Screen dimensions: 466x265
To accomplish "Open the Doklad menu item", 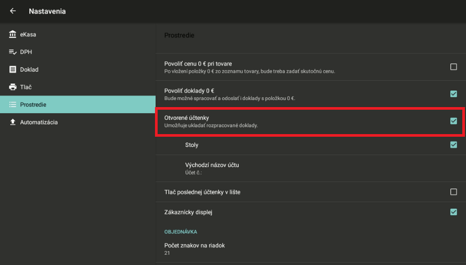I will pyautogui.click(x=29, y=69).
